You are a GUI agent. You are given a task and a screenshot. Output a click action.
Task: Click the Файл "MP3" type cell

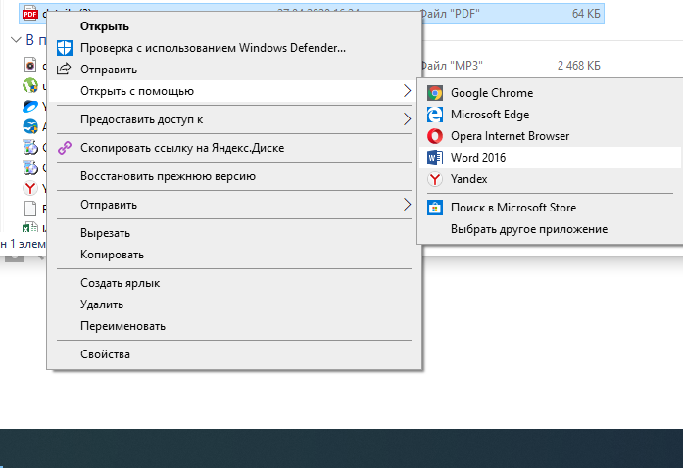pyautogui.click(x=452, y=66)
